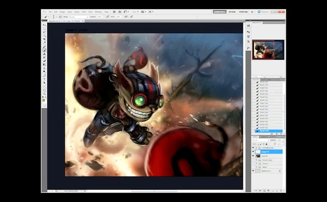Add a layer mask to Layer 47

[x=264, y=191]
